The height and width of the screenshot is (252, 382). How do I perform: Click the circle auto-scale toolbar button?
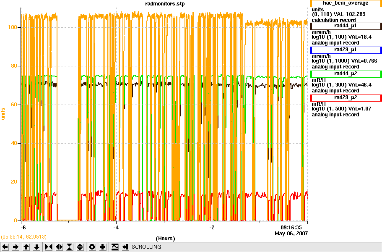pyautogui.click(x=92, y=247)
